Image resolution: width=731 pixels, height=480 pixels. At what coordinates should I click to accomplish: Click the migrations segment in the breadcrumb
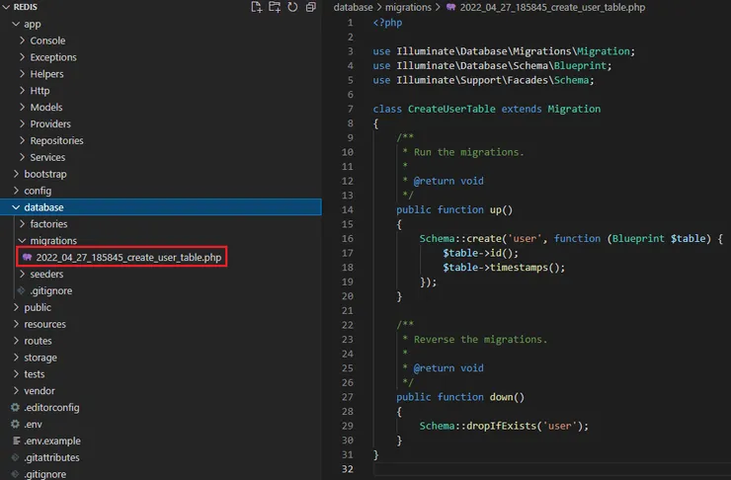pyautogui.click(x=408, y=7)
